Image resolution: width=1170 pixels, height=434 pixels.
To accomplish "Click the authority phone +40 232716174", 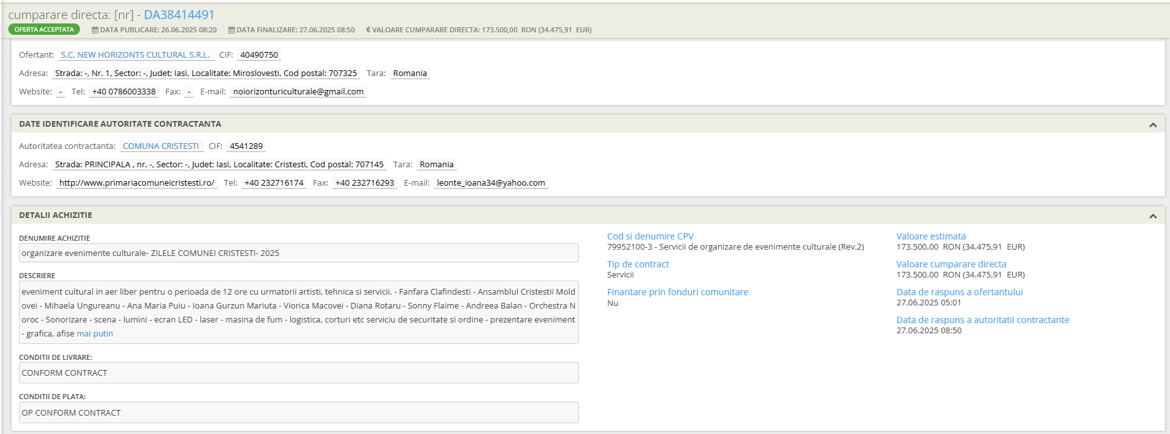I will (274, 183).
